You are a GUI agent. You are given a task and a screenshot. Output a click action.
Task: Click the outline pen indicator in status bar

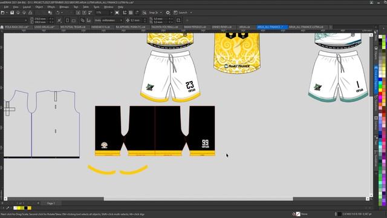336,214
